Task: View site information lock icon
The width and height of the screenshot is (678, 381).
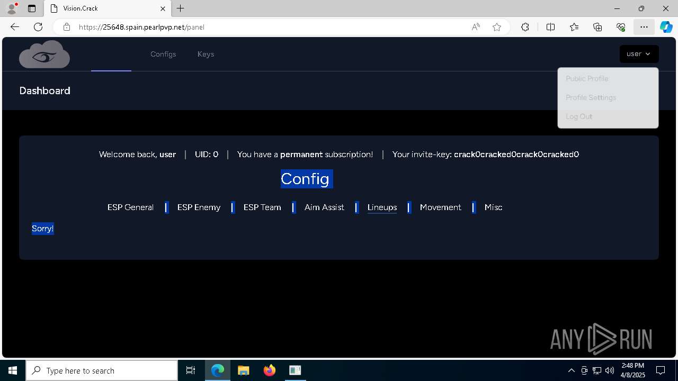Action: pos(66,27)
